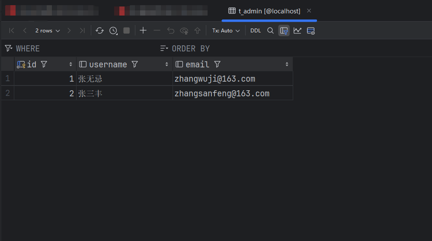The width and height of the screenshot is (432, 241).
Task: Open the auto-refresh clock icon
Action: coord(113,31)
